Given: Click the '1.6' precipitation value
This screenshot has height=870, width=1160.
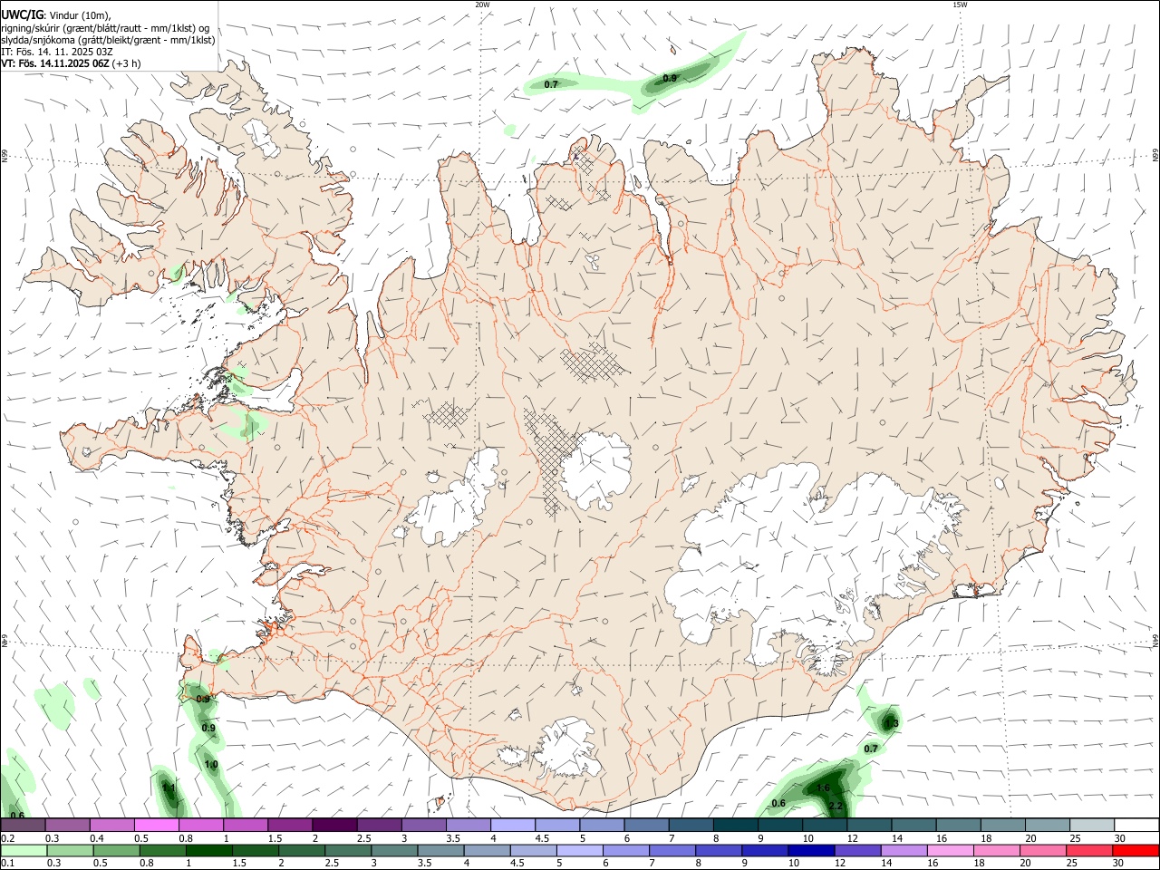Looking at the screenshot, I should coord(823,788).
